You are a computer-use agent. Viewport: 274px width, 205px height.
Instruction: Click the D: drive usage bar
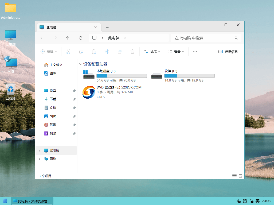(189, 76)
